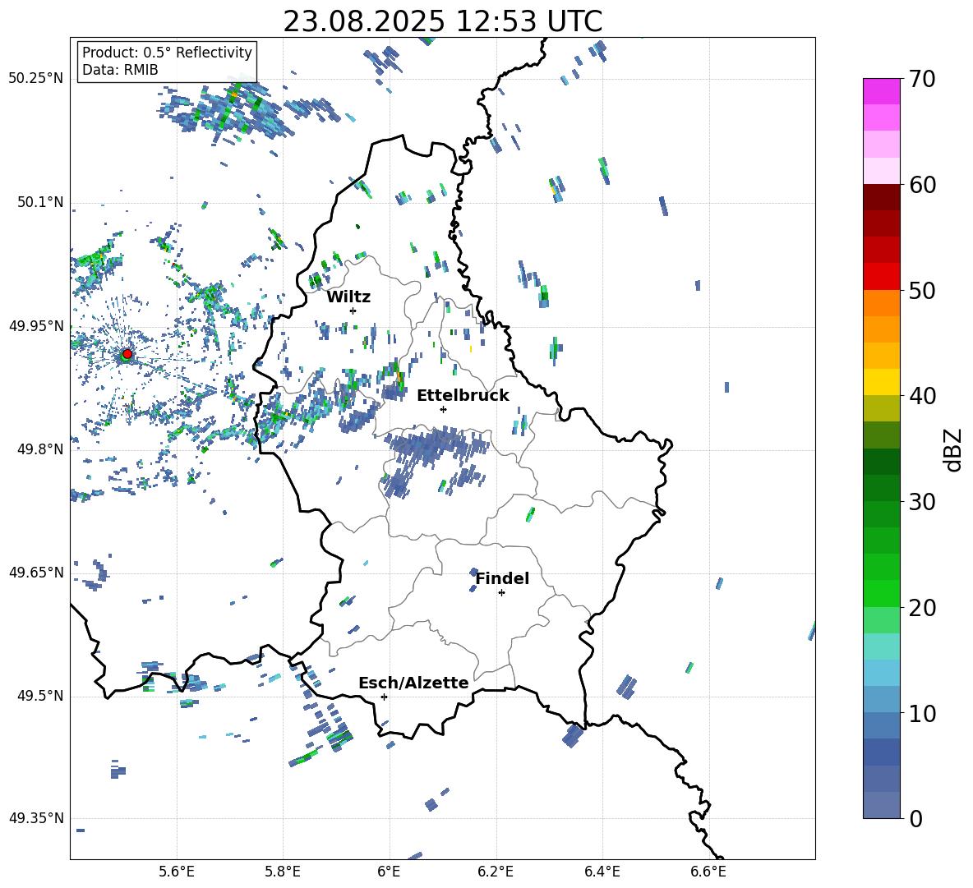The height and width of the screenshot is (888, 973).
Task: Click the Data: RMIB text
Action: (120, 70)
